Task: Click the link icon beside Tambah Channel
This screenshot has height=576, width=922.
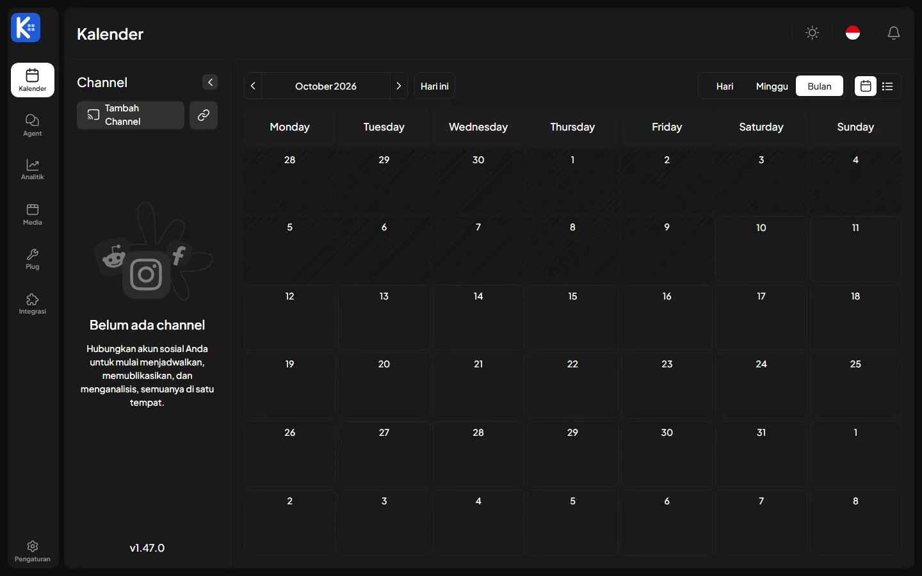Action: tap(204, 115)
